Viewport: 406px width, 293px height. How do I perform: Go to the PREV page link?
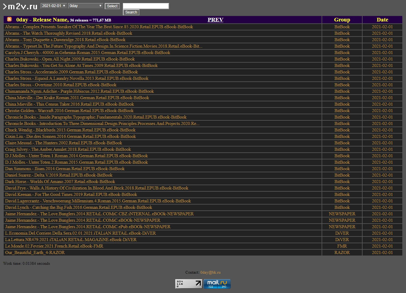point(215,20)
